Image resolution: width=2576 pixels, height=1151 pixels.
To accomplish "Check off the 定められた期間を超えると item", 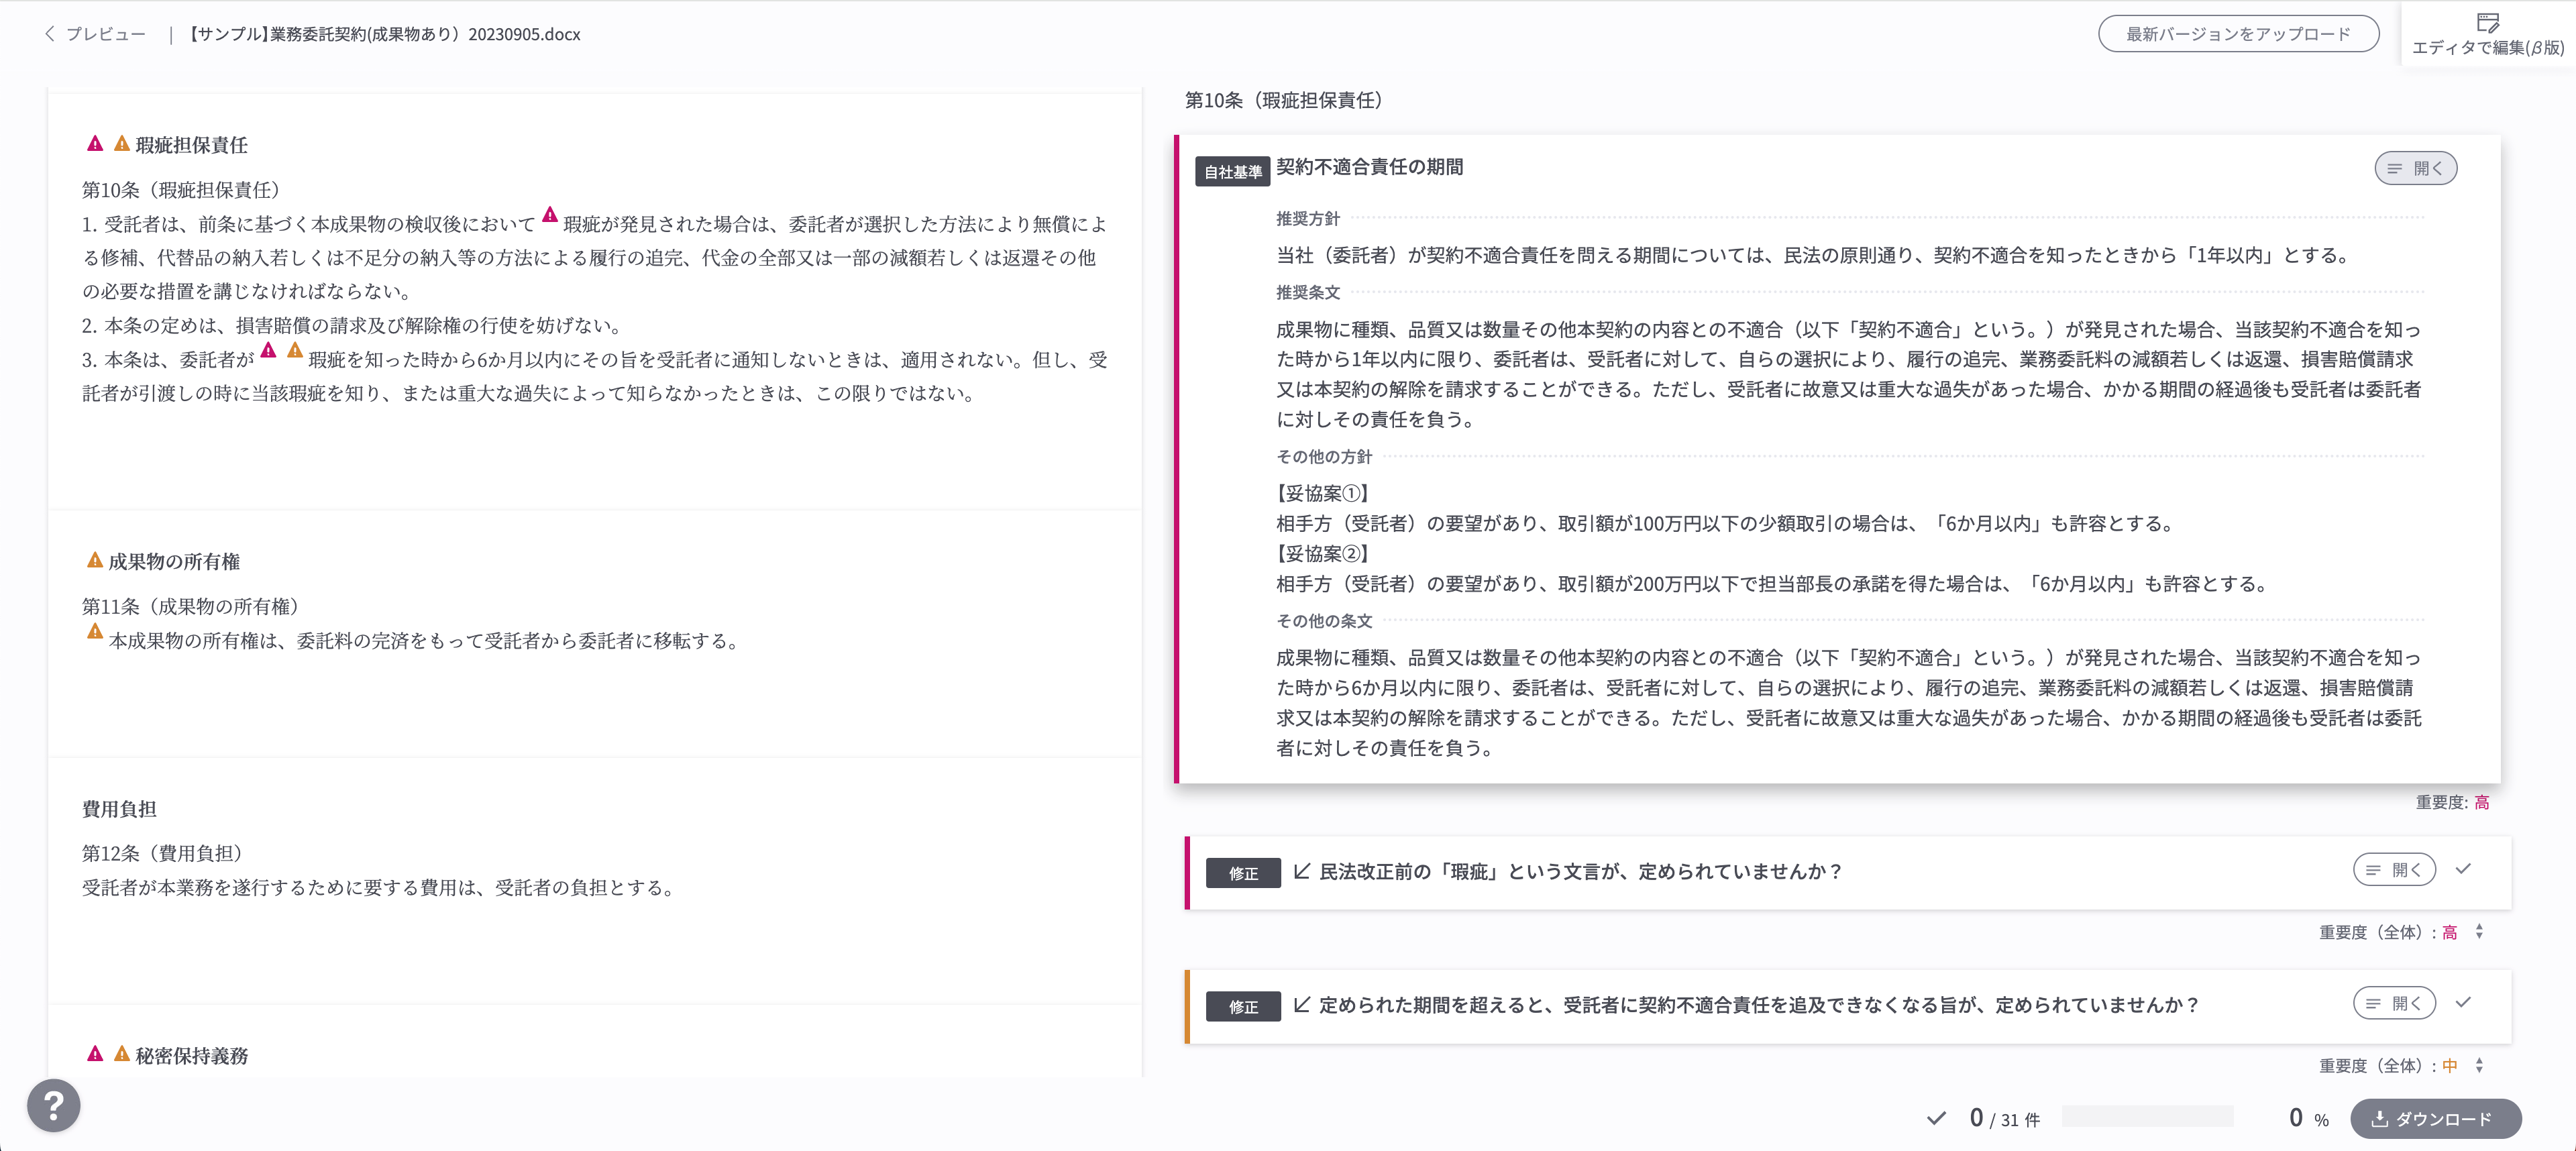I will click(x=2463, y=1002).
